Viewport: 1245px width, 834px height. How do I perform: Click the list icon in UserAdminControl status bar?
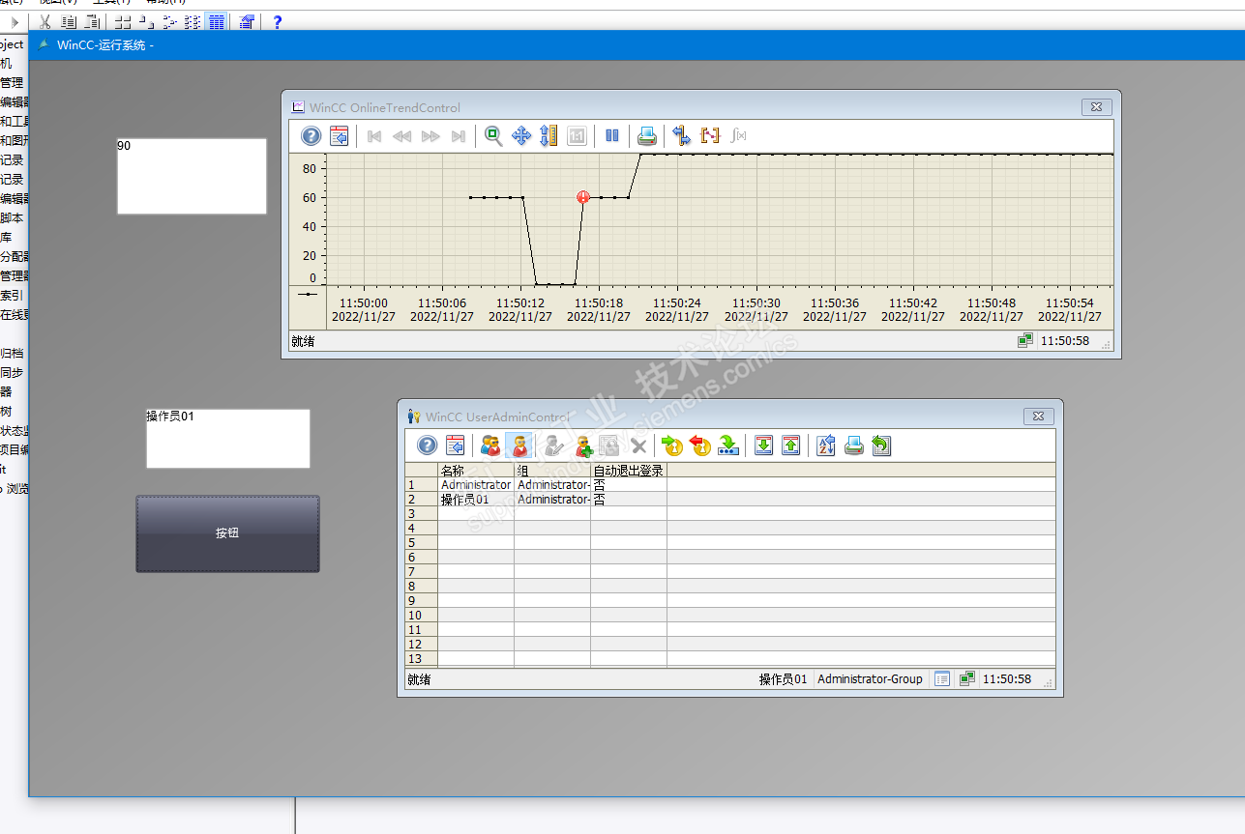point(942,679)
